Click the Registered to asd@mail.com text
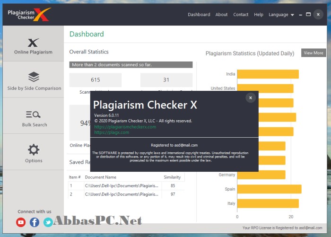Image resolution: width=331 pixels, height=237 pixels. point(174,145)
